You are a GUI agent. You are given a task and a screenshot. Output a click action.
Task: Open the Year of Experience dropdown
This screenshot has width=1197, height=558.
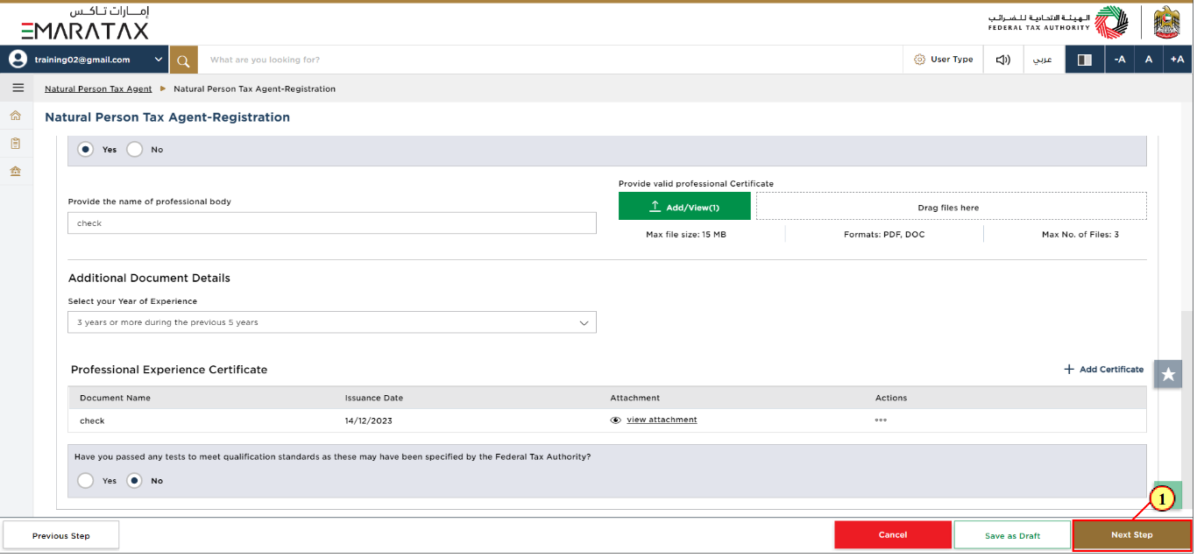tap(332, 322)
